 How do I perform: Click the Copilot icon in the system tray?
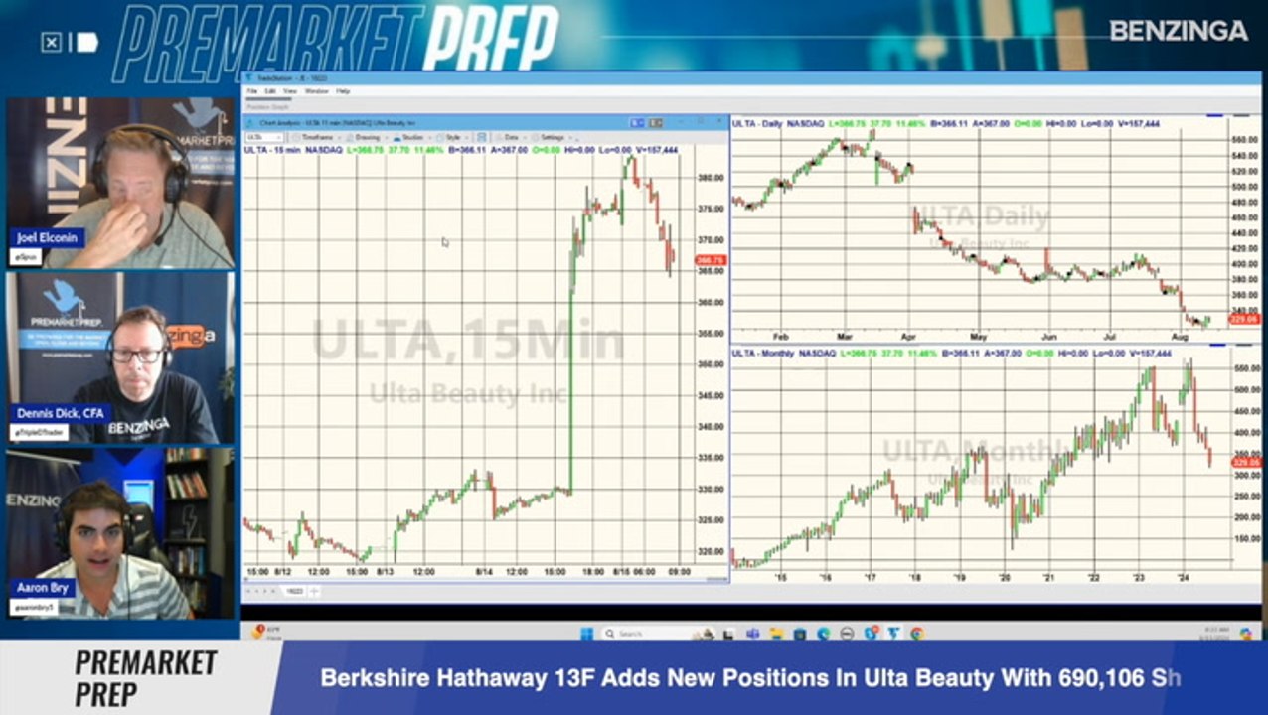tap(1246, 633)
